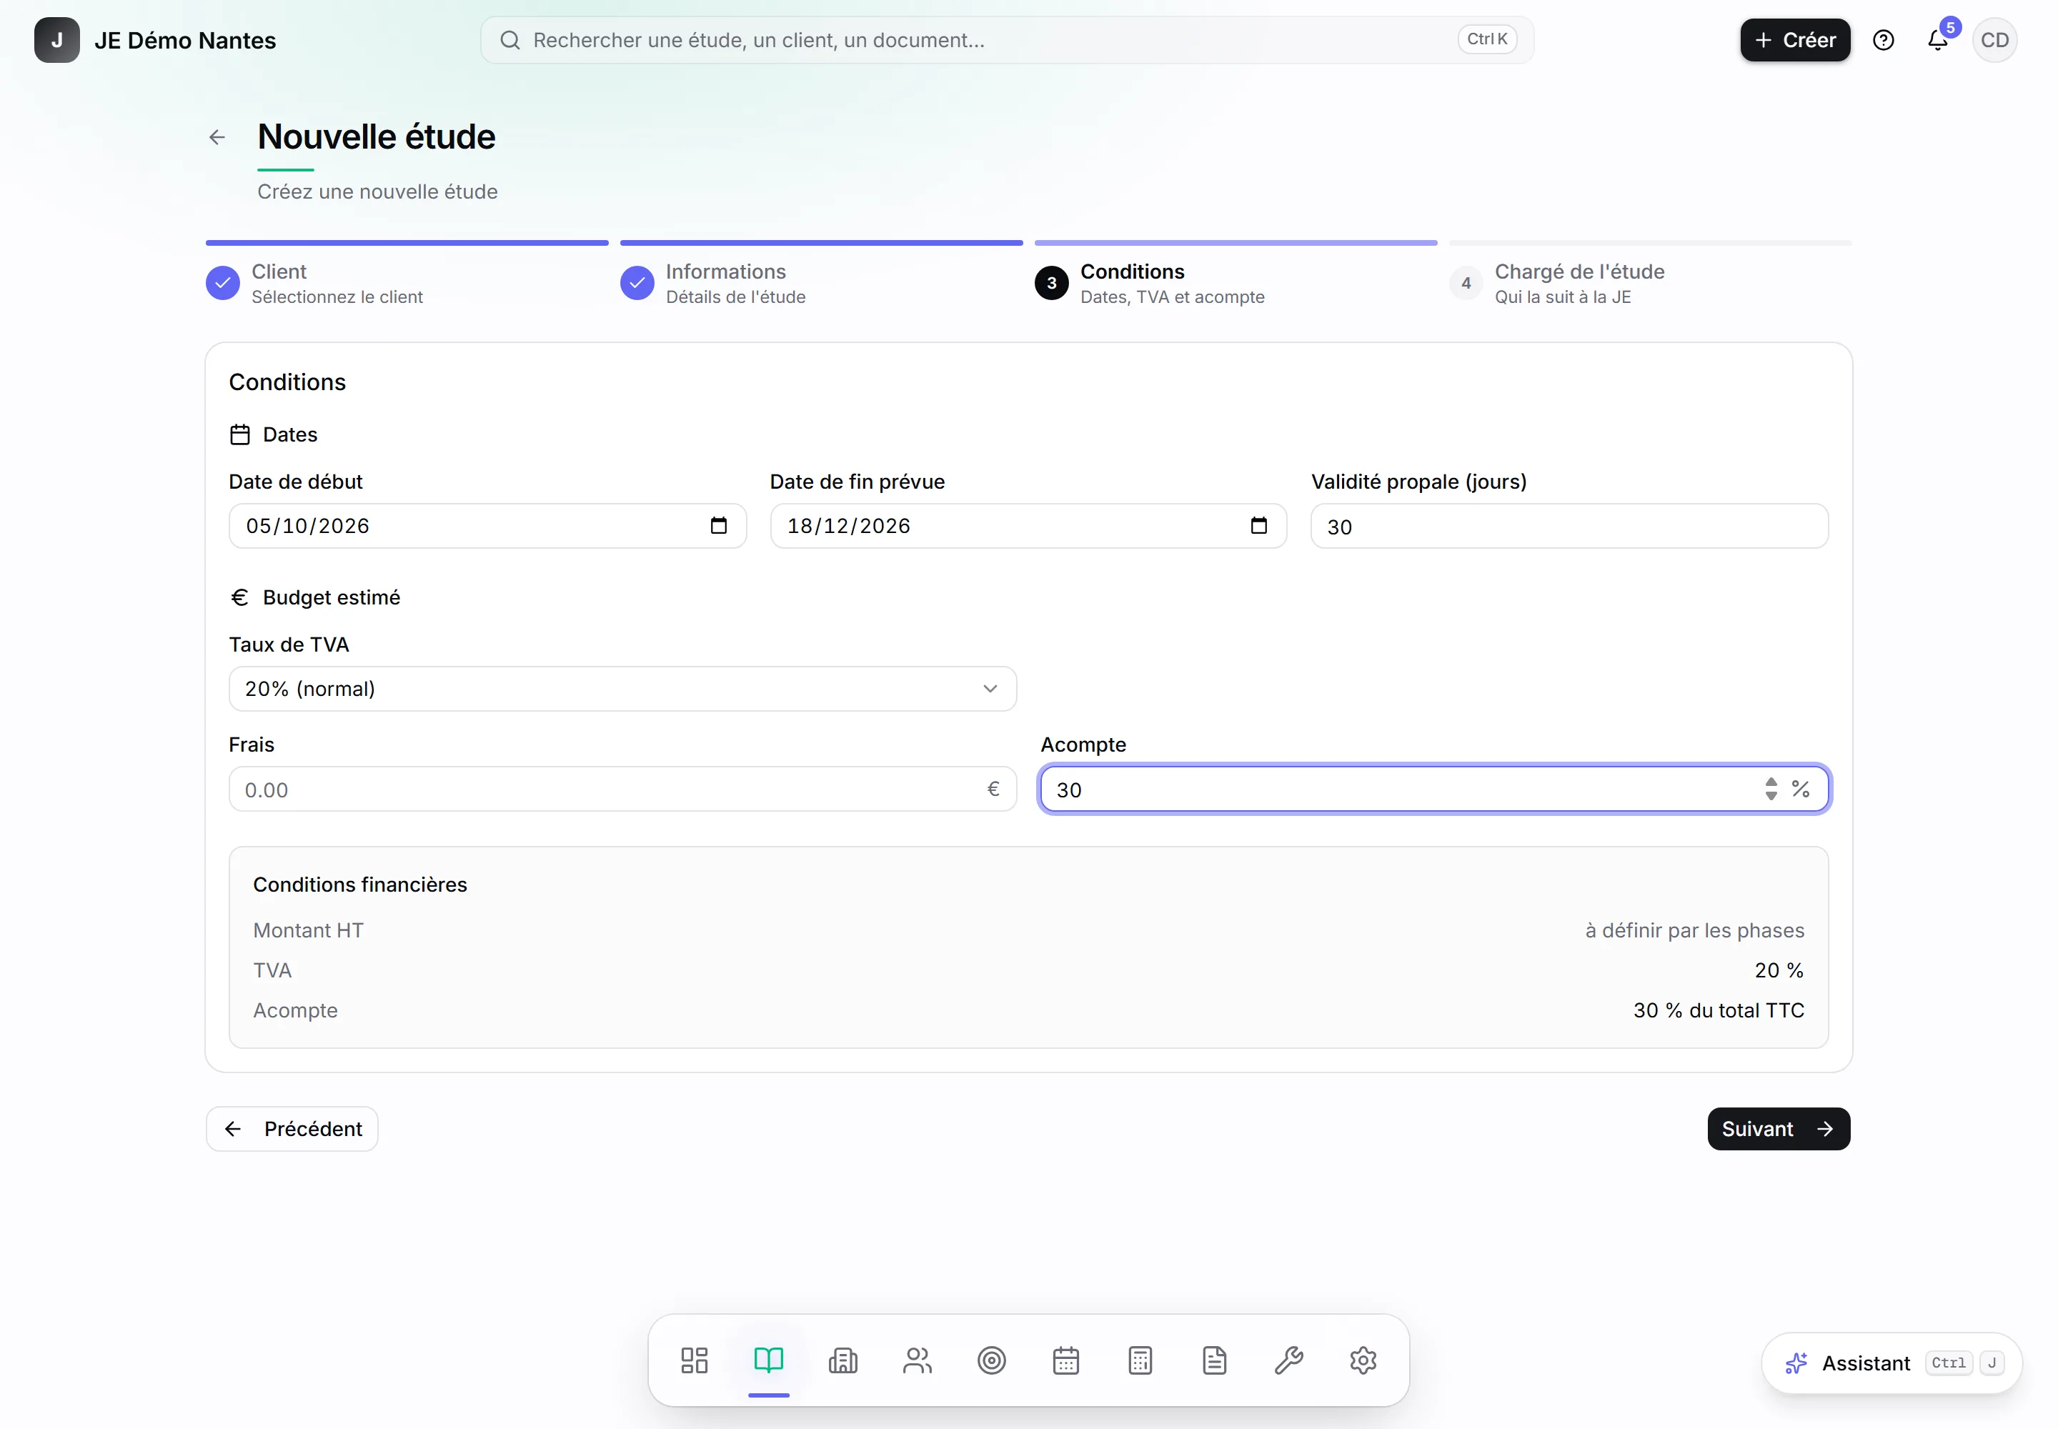This screenshot has height=1429, width=2058.
Task: Click the Suivant button
Action: click(x=1779, y=1128)
